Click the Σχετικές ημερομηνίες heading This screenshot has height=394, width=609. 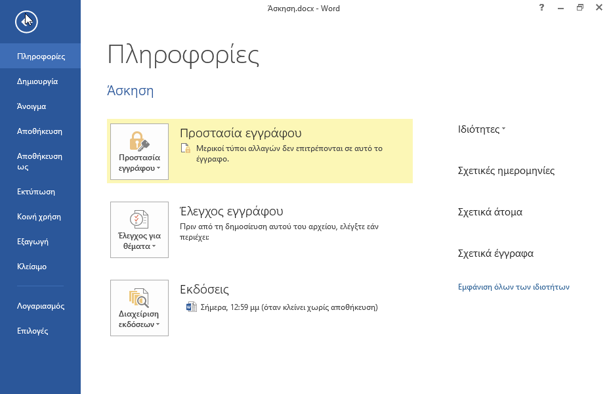click(x=506, y=171)
